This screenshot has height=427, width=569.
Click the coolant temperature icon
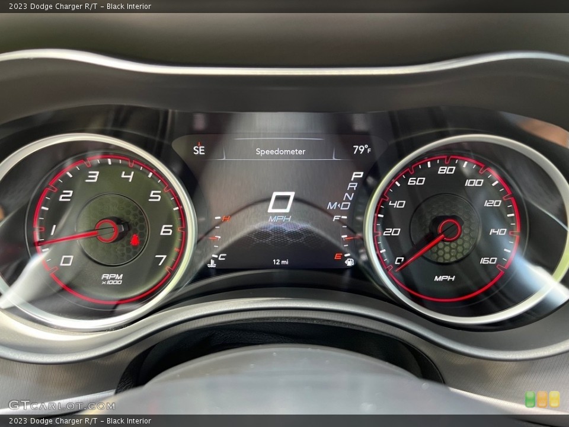(211, 263)
